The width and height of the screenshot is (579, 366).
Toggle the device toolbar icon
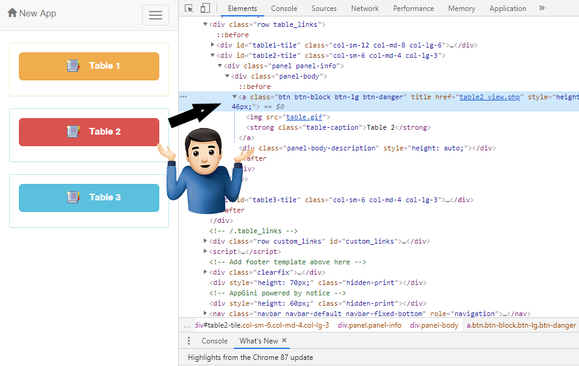(x=205, y=8)
